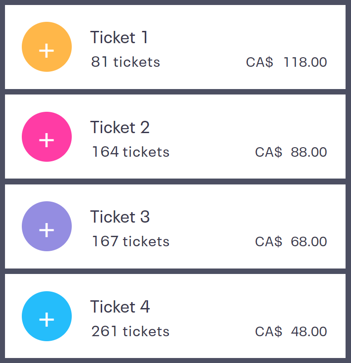Select the CA$ 48.00 price
Viewport: 351px width, 363px height.
[291, 331]
